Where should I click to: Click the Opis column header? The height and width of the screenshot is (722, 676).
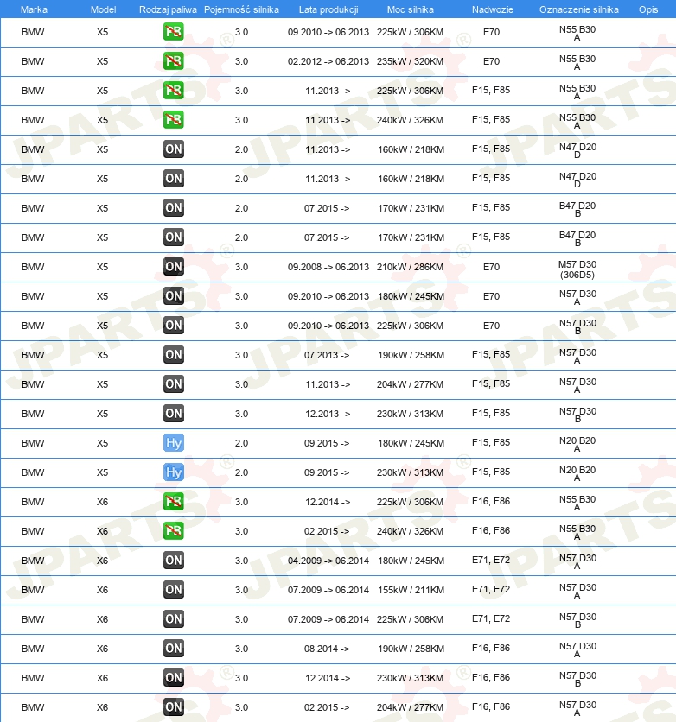pos(647,9)
